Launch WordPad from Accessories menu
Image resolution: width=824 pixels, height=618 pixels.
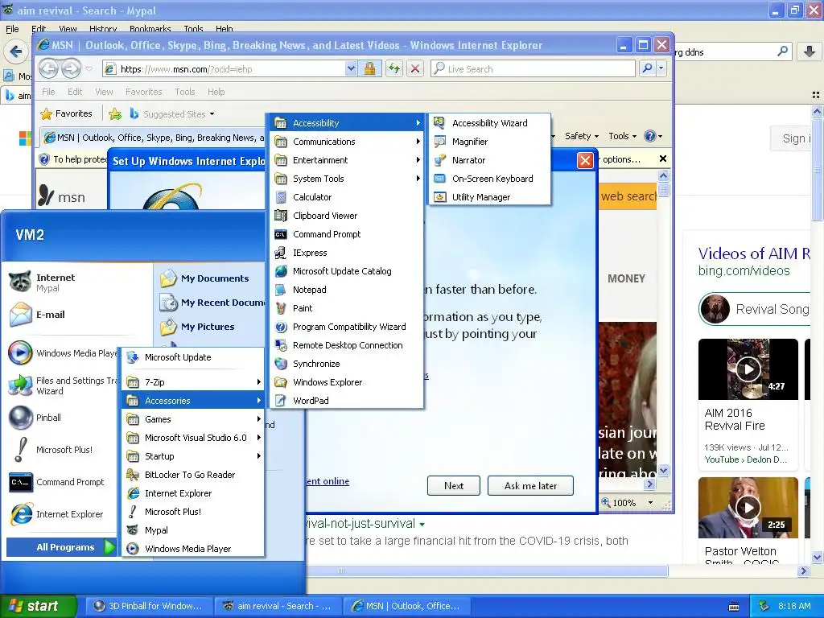pos(347,401)
